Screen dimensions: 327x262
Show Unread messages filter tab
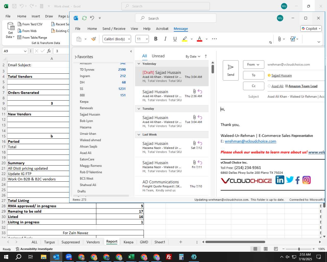(x=158, y=56)
